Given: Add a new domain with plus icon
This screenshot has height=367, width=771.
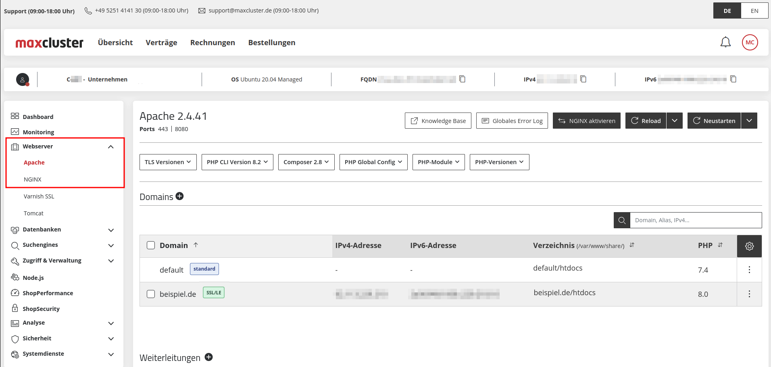Looking at the screenshot, I should (180, 196).
